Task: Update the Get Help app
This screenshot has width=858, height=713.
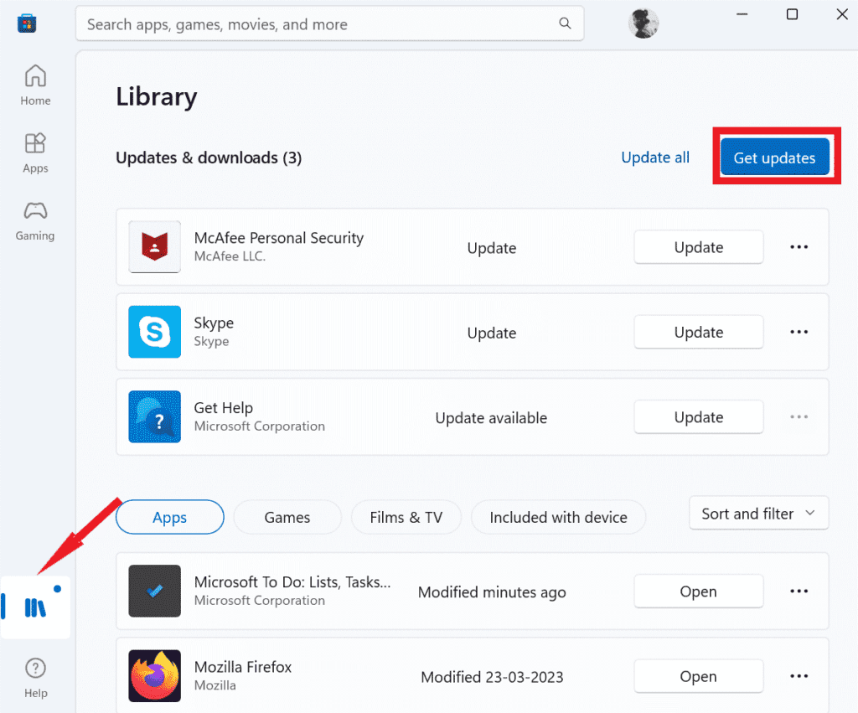Action: point(699,417)
